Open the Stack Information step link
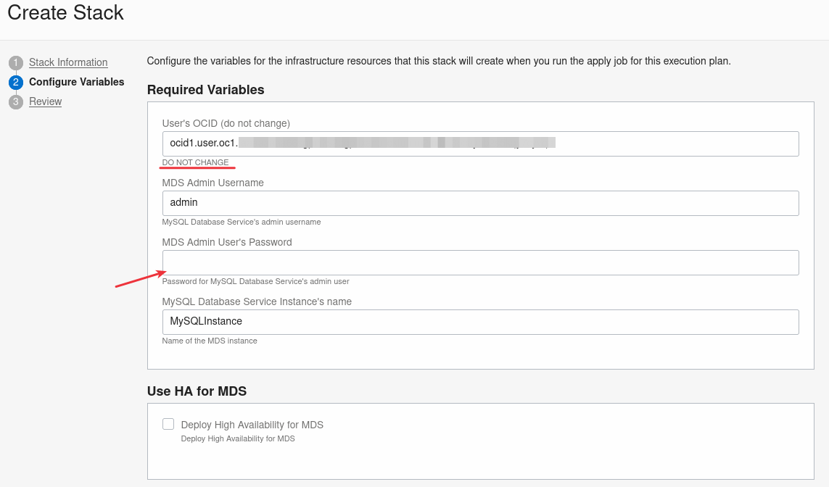This screenshot has height=487, width=829. (x=68, y=62)
